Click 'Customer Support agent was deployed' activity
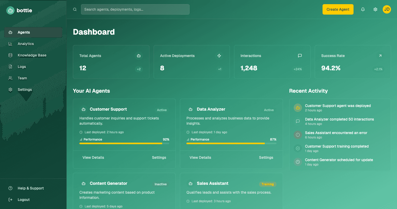The height and width of the screenshot is (209, 397). [338, 106]
